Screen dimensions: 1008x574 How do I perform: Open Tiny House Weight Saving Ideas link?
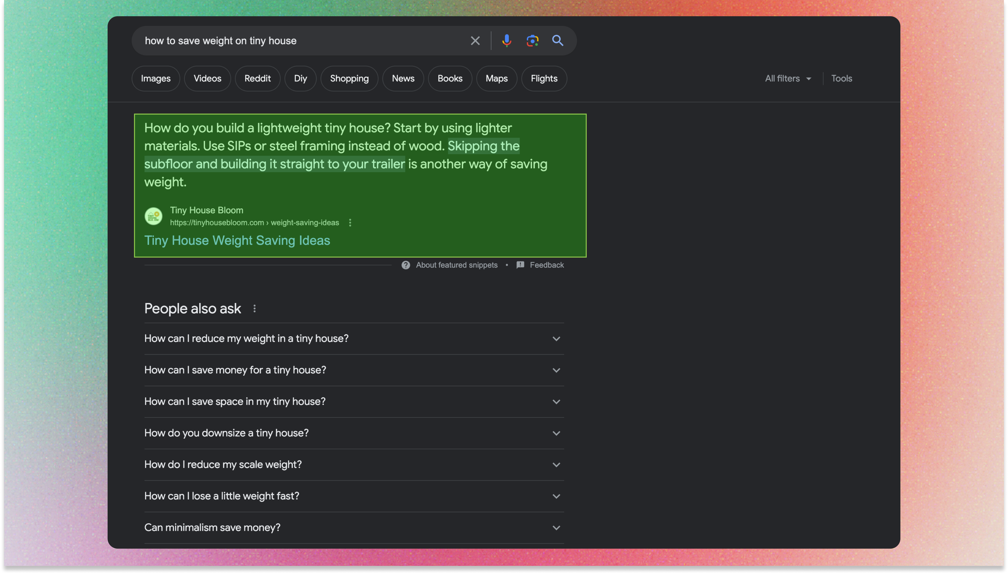coord(237,241)
